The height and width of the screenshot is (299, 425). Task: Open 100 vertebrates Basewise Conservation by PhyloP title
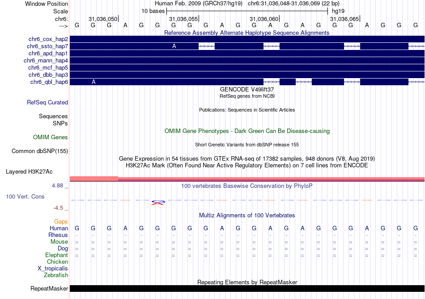tap(246, 186)
